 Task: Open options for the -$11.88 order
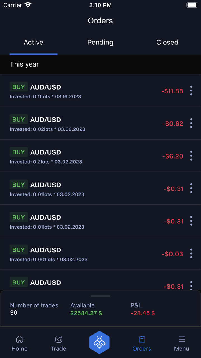click(191, 91)
